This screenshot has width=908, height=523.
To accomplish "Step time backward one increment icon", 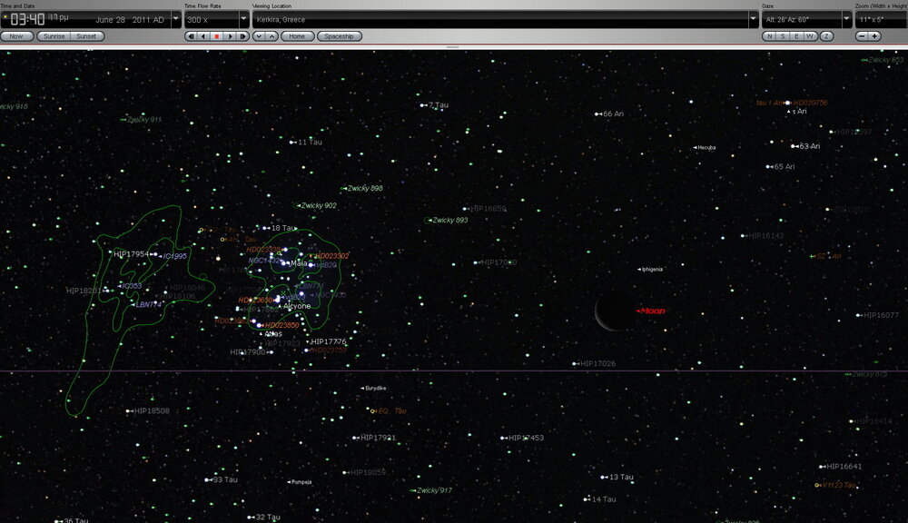I will click(x=192, y=37).
